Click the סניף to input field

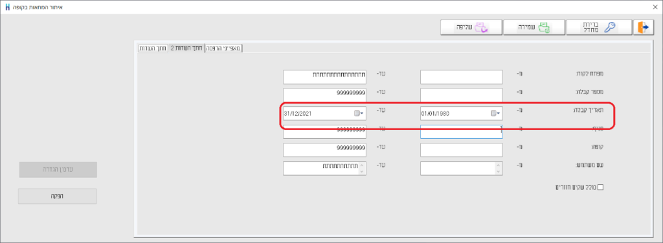point(324,132)
